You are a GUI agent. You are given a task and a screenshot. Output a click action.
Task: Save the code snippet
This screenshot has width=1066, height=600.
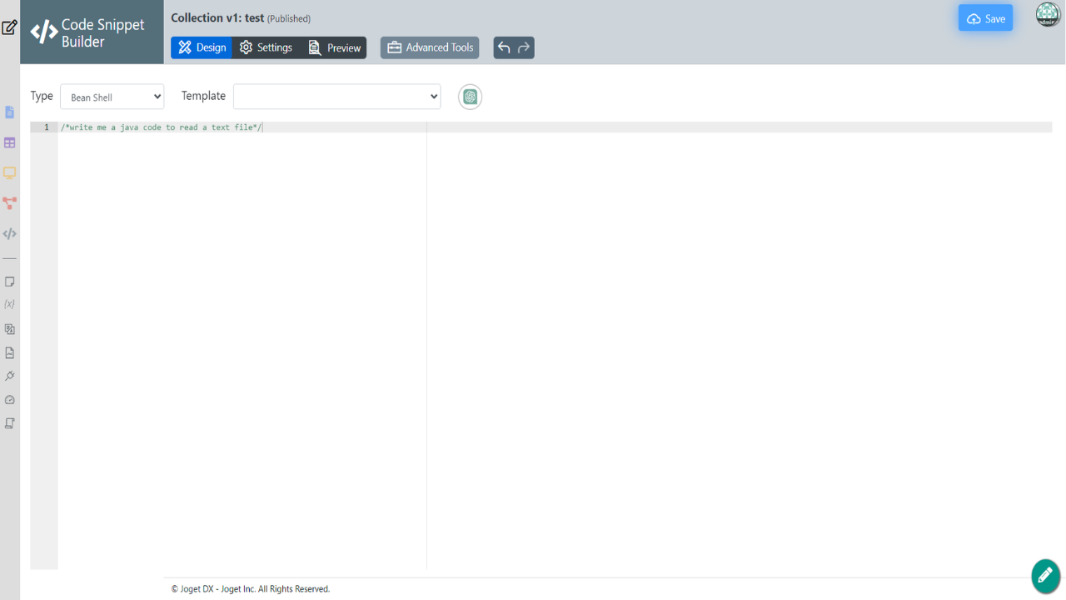[985, 18]
